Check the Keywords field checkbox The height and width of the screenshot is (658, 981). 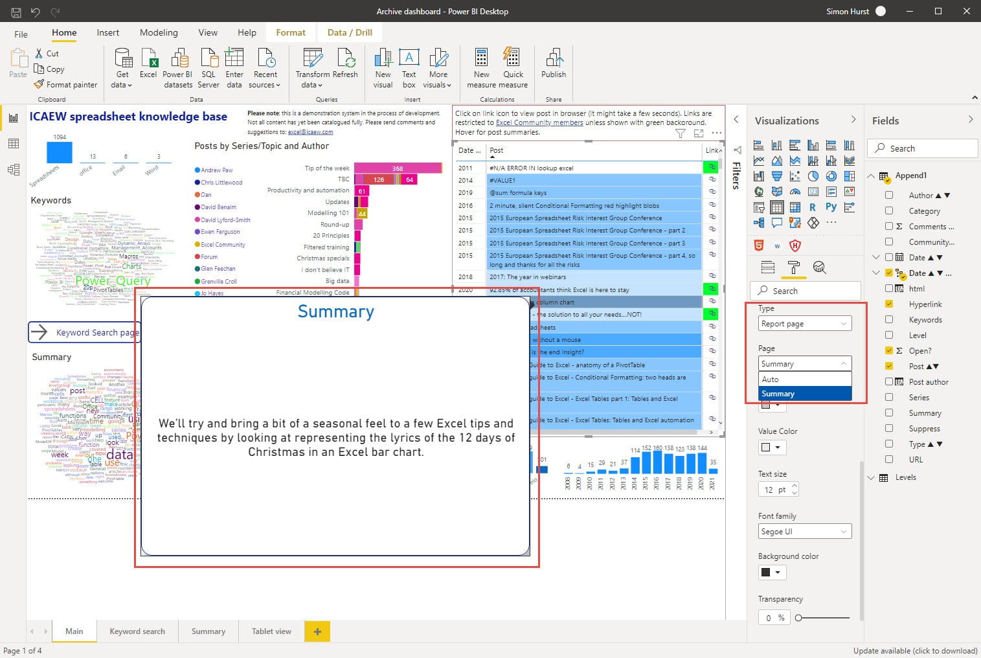890,319
